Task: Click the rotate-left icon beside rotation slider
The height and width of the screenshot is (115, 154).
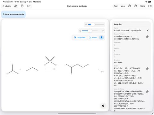Action: [x=80, y=31]
